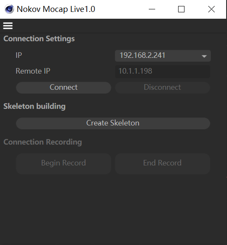227x245 pixels.
Task: Click the Nokov Mocap Live1.0 title text
Action: point(56,9)
